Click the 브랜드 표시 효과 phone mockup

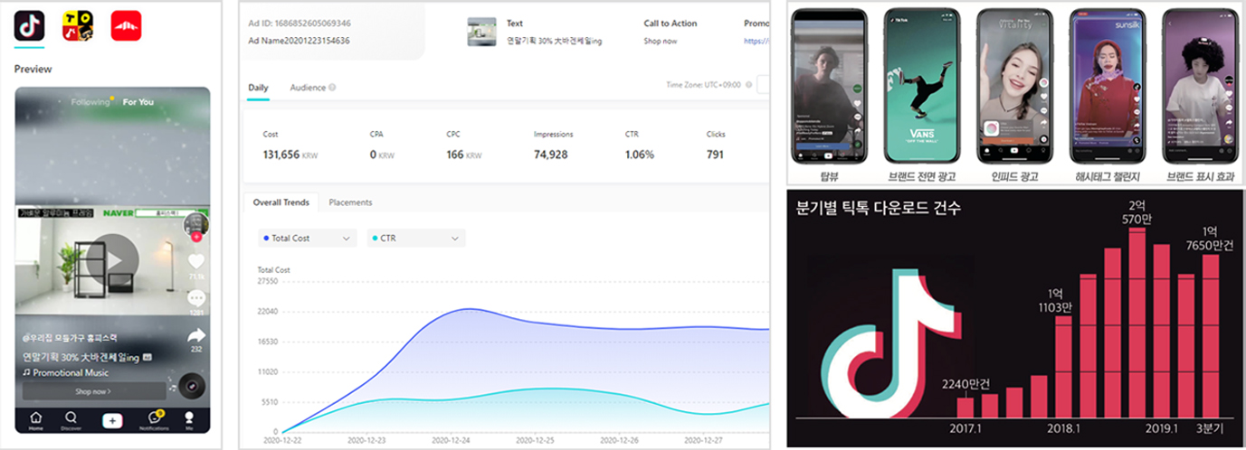pyautogui.click(x=1200, y=84)
